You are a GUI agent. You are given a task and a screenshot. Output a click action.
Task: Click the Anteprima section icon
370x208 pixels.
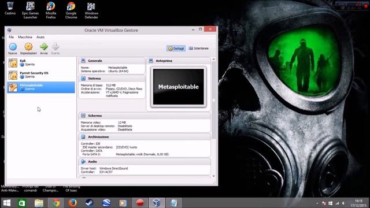(x=151, y=61)
